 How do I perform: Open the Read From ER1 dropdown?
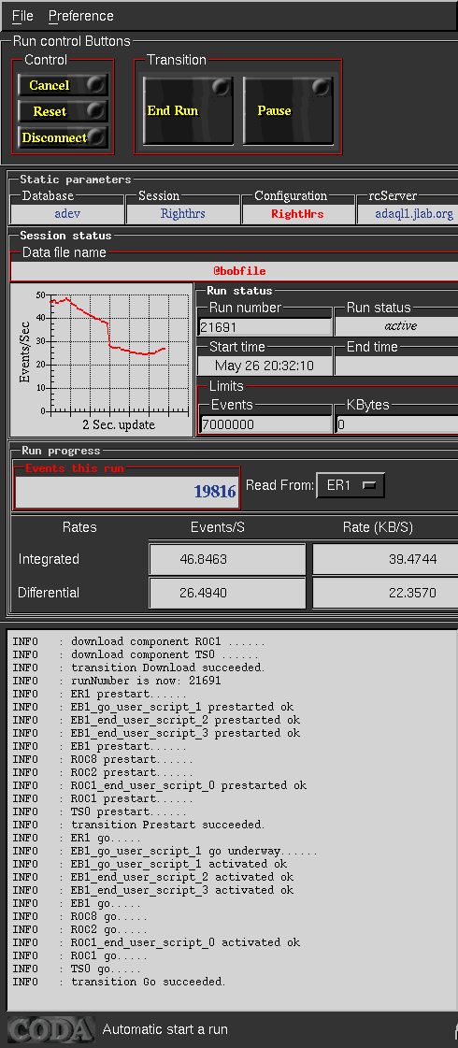coord(351,486)
